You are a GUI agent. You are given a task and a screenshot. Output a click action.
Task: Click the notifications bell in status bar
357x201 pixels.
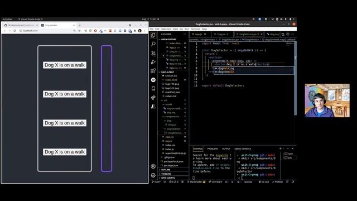[x=293, y=182]
